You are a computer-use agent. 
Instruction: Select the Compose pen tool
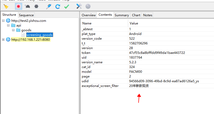pos(49,6)
